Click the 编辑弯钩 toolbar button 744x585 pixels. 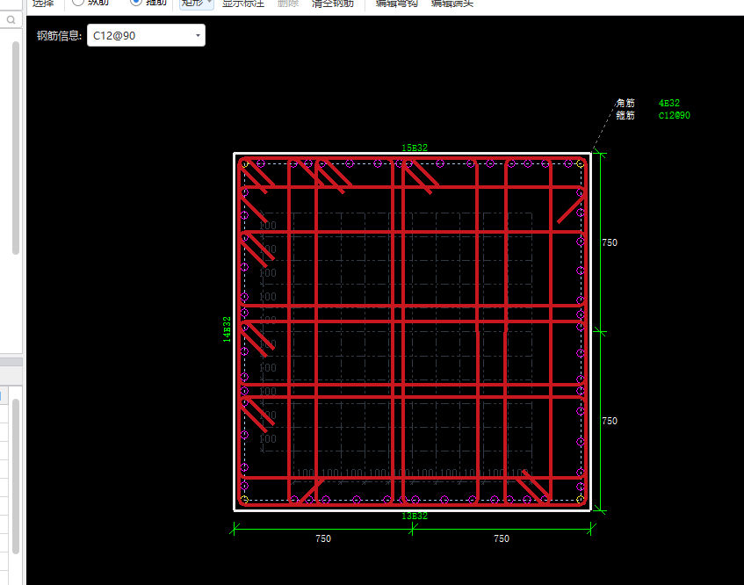coord(397,3)
